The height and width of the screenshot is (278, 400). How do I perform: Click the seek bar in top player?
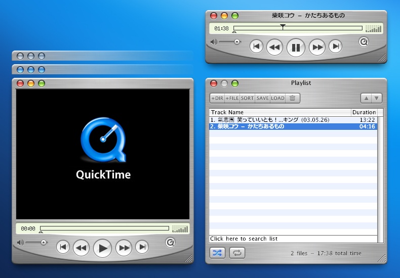coord(298,28)
